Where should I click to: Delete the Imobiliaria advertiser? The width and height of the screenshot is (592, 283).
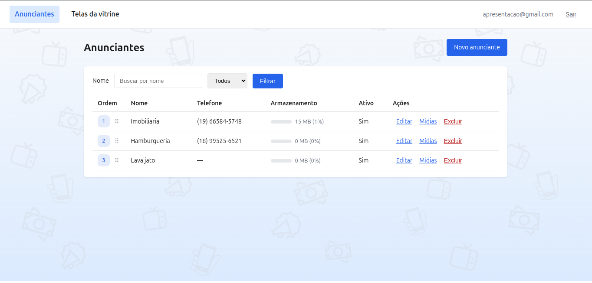pos(453,121)
